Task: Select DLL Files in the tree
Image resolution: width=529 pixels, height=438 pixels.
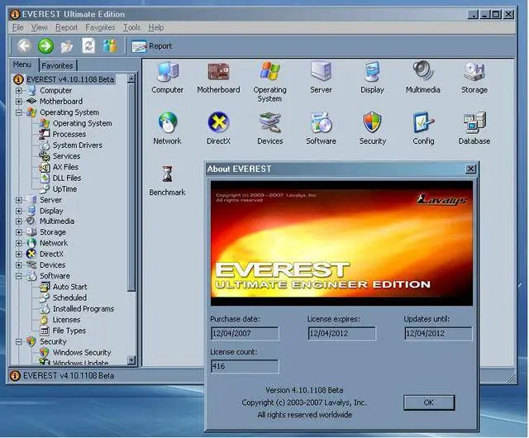Action: (x=67, y=178)
